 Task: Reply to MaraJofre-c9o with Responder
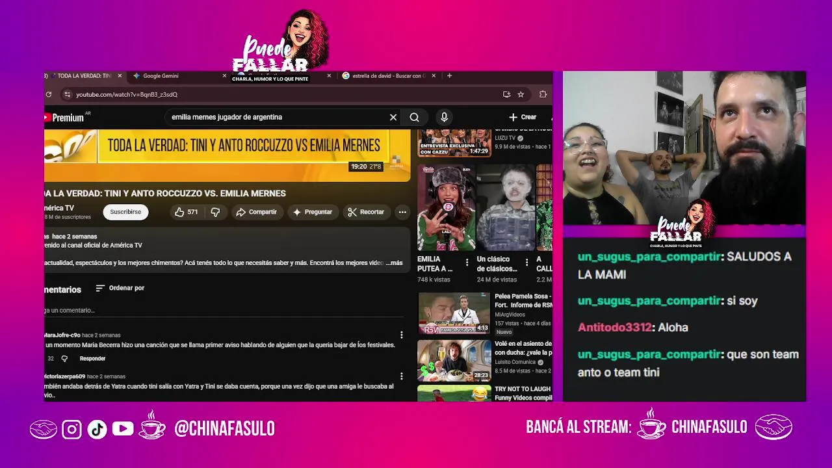92,359
